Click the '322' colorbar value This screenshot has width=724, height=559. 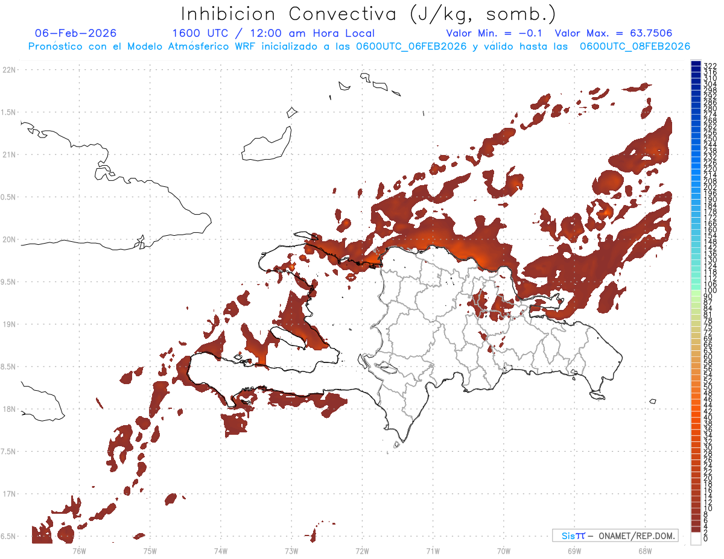click(x=710, y=66)
